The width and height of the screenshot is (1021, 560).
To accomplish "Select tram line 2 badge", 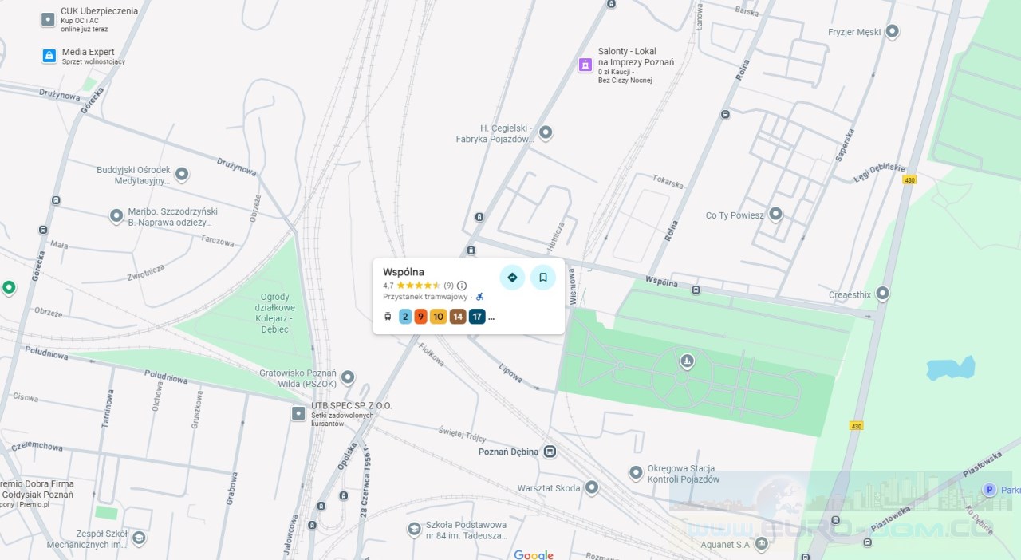I will click(405, 317).
